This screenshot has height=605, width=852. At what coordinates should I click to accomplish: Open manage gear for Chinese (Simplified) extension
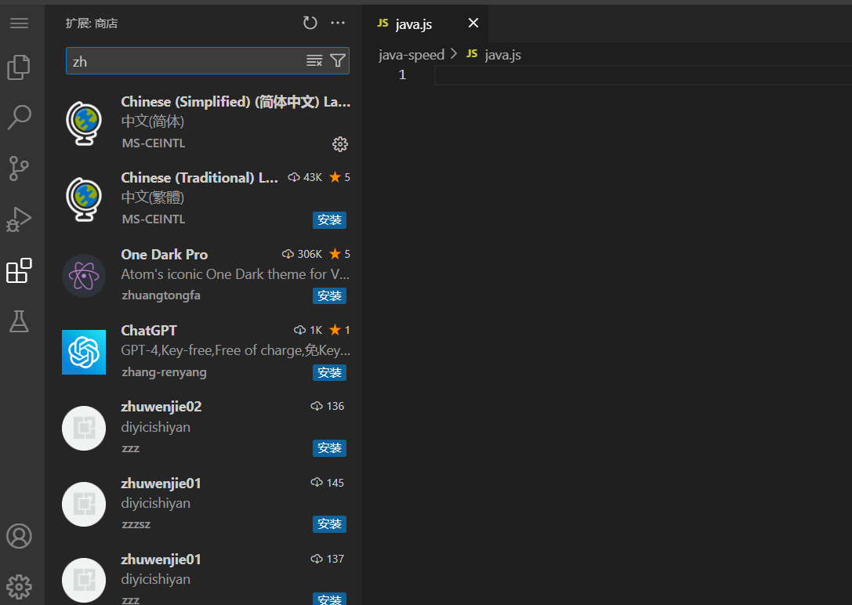(x=340, y=144)
